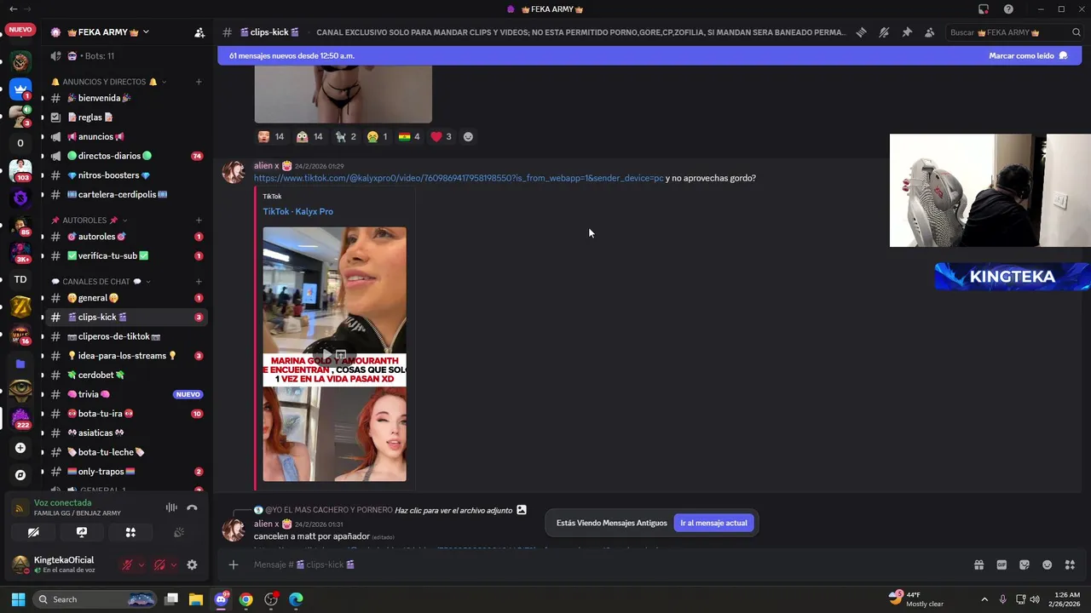Image resolution: width=1091 pixels, height=613 pixels.
Task: Click Ir al mensaje actual button
Action: pyautogui.click(x=713, y=523)
